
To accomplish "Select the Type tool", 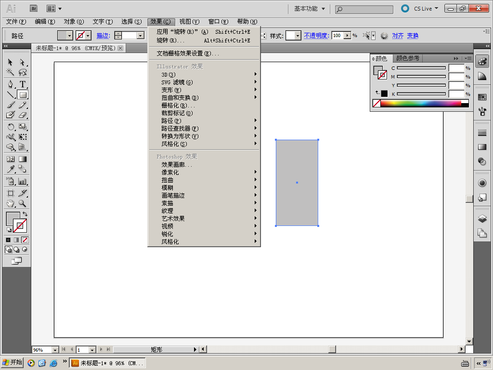I will pyautogui.click(x=22, y=84).
